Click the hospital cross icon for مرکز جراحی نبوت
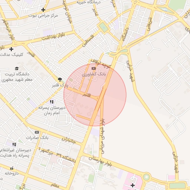The width and height of the screenshot is (190, 190). coord(43,10)
